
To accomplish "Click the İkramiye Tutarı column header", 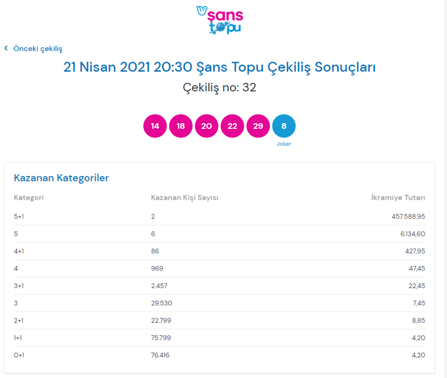I will tap(398, 197).
